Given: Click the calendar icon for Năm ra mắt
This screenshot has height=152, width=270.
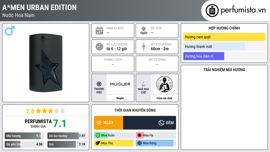Looking at the screenshot, I should pyautogui.click(x=99, y=31).
